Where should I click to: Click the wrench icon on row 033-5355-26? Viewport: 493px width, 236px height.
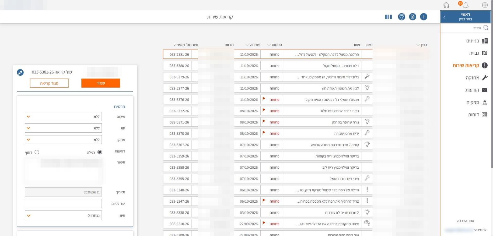coord(367,178)
